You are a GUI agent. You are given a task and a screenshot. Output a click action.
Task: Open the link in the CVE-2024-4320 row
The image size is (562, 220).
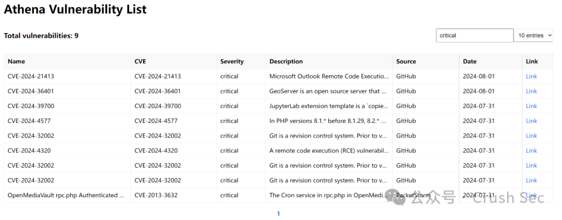point(531,150)
